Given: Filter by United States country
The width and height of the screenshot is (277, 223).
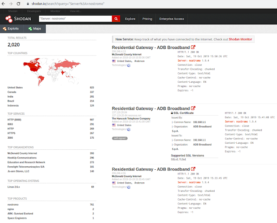Looking at the screenshot, I should (x=15, y=87).
